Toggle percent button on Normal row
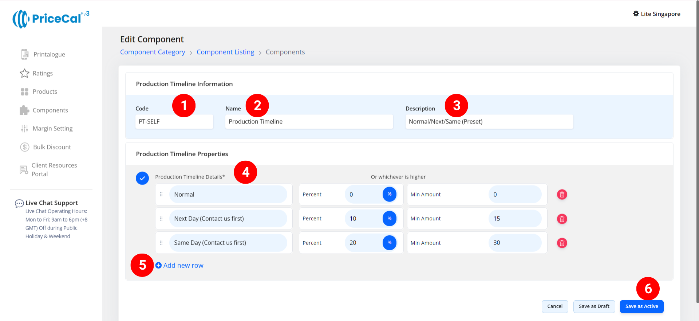The width and height of the screenshot is (699, 321). [389, 194]
